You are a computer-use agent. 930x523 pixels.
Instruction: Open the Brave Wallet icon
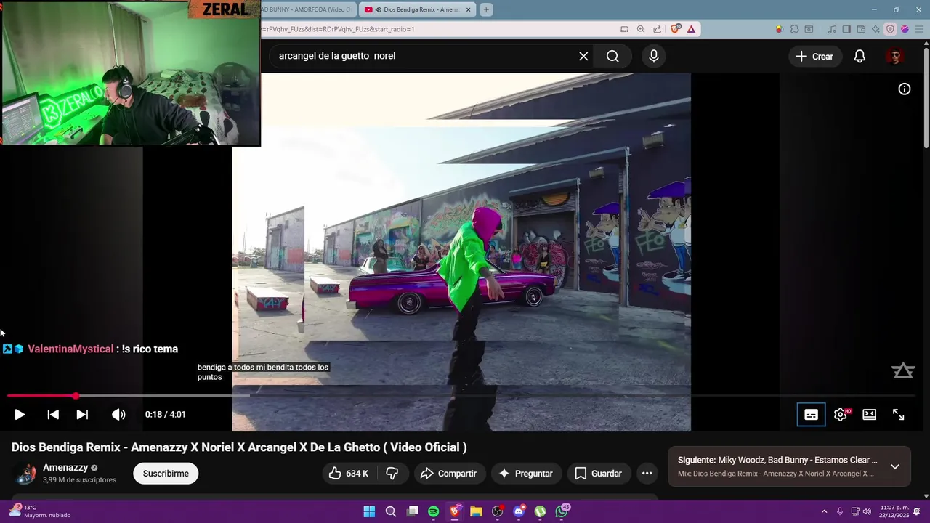click(861, 29)
